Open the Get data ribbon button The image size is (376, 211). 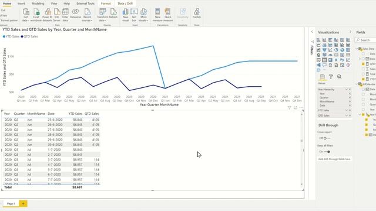point(26,15)
